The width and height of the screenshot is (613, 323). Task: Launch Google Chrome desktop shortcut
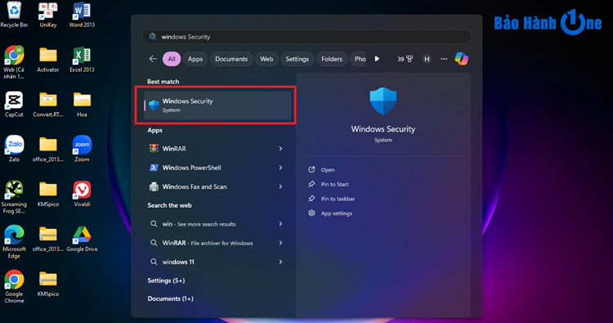[x=14, y=287]
